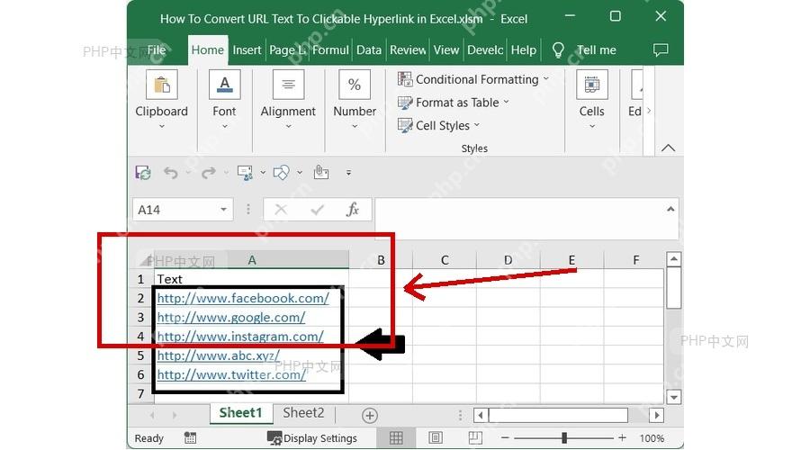Select the Sheet2 tab
810x450 pixels.
point(303,413)
